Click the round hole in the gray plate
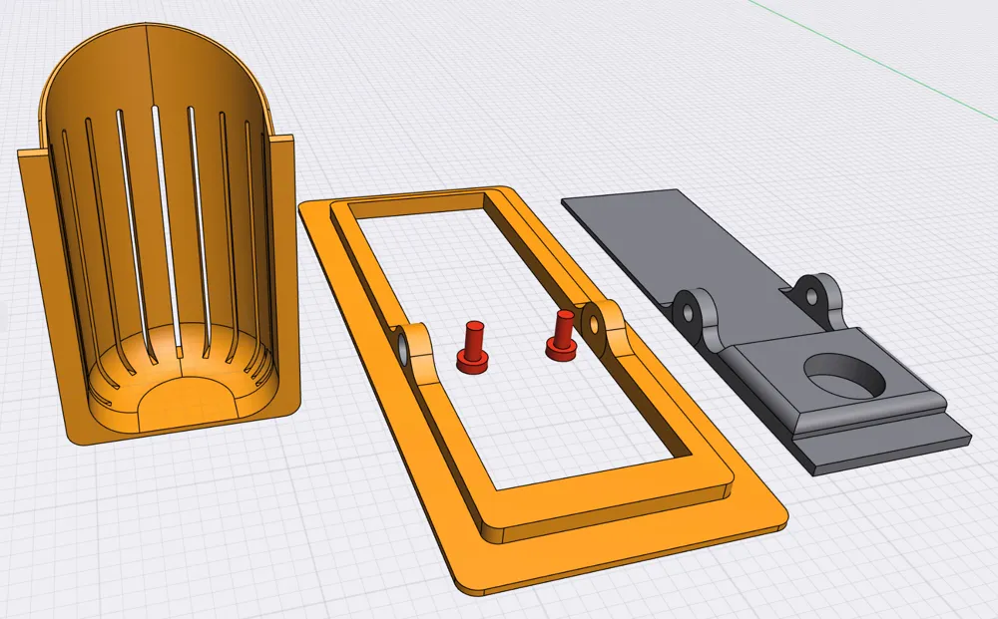Image resolution: width=998 pixels, height=619 pixels. 843,377
